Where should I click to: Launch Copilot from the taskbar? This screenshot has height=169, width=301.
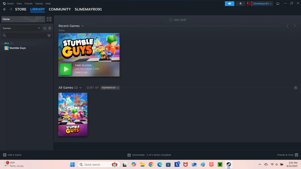[133, 164]
